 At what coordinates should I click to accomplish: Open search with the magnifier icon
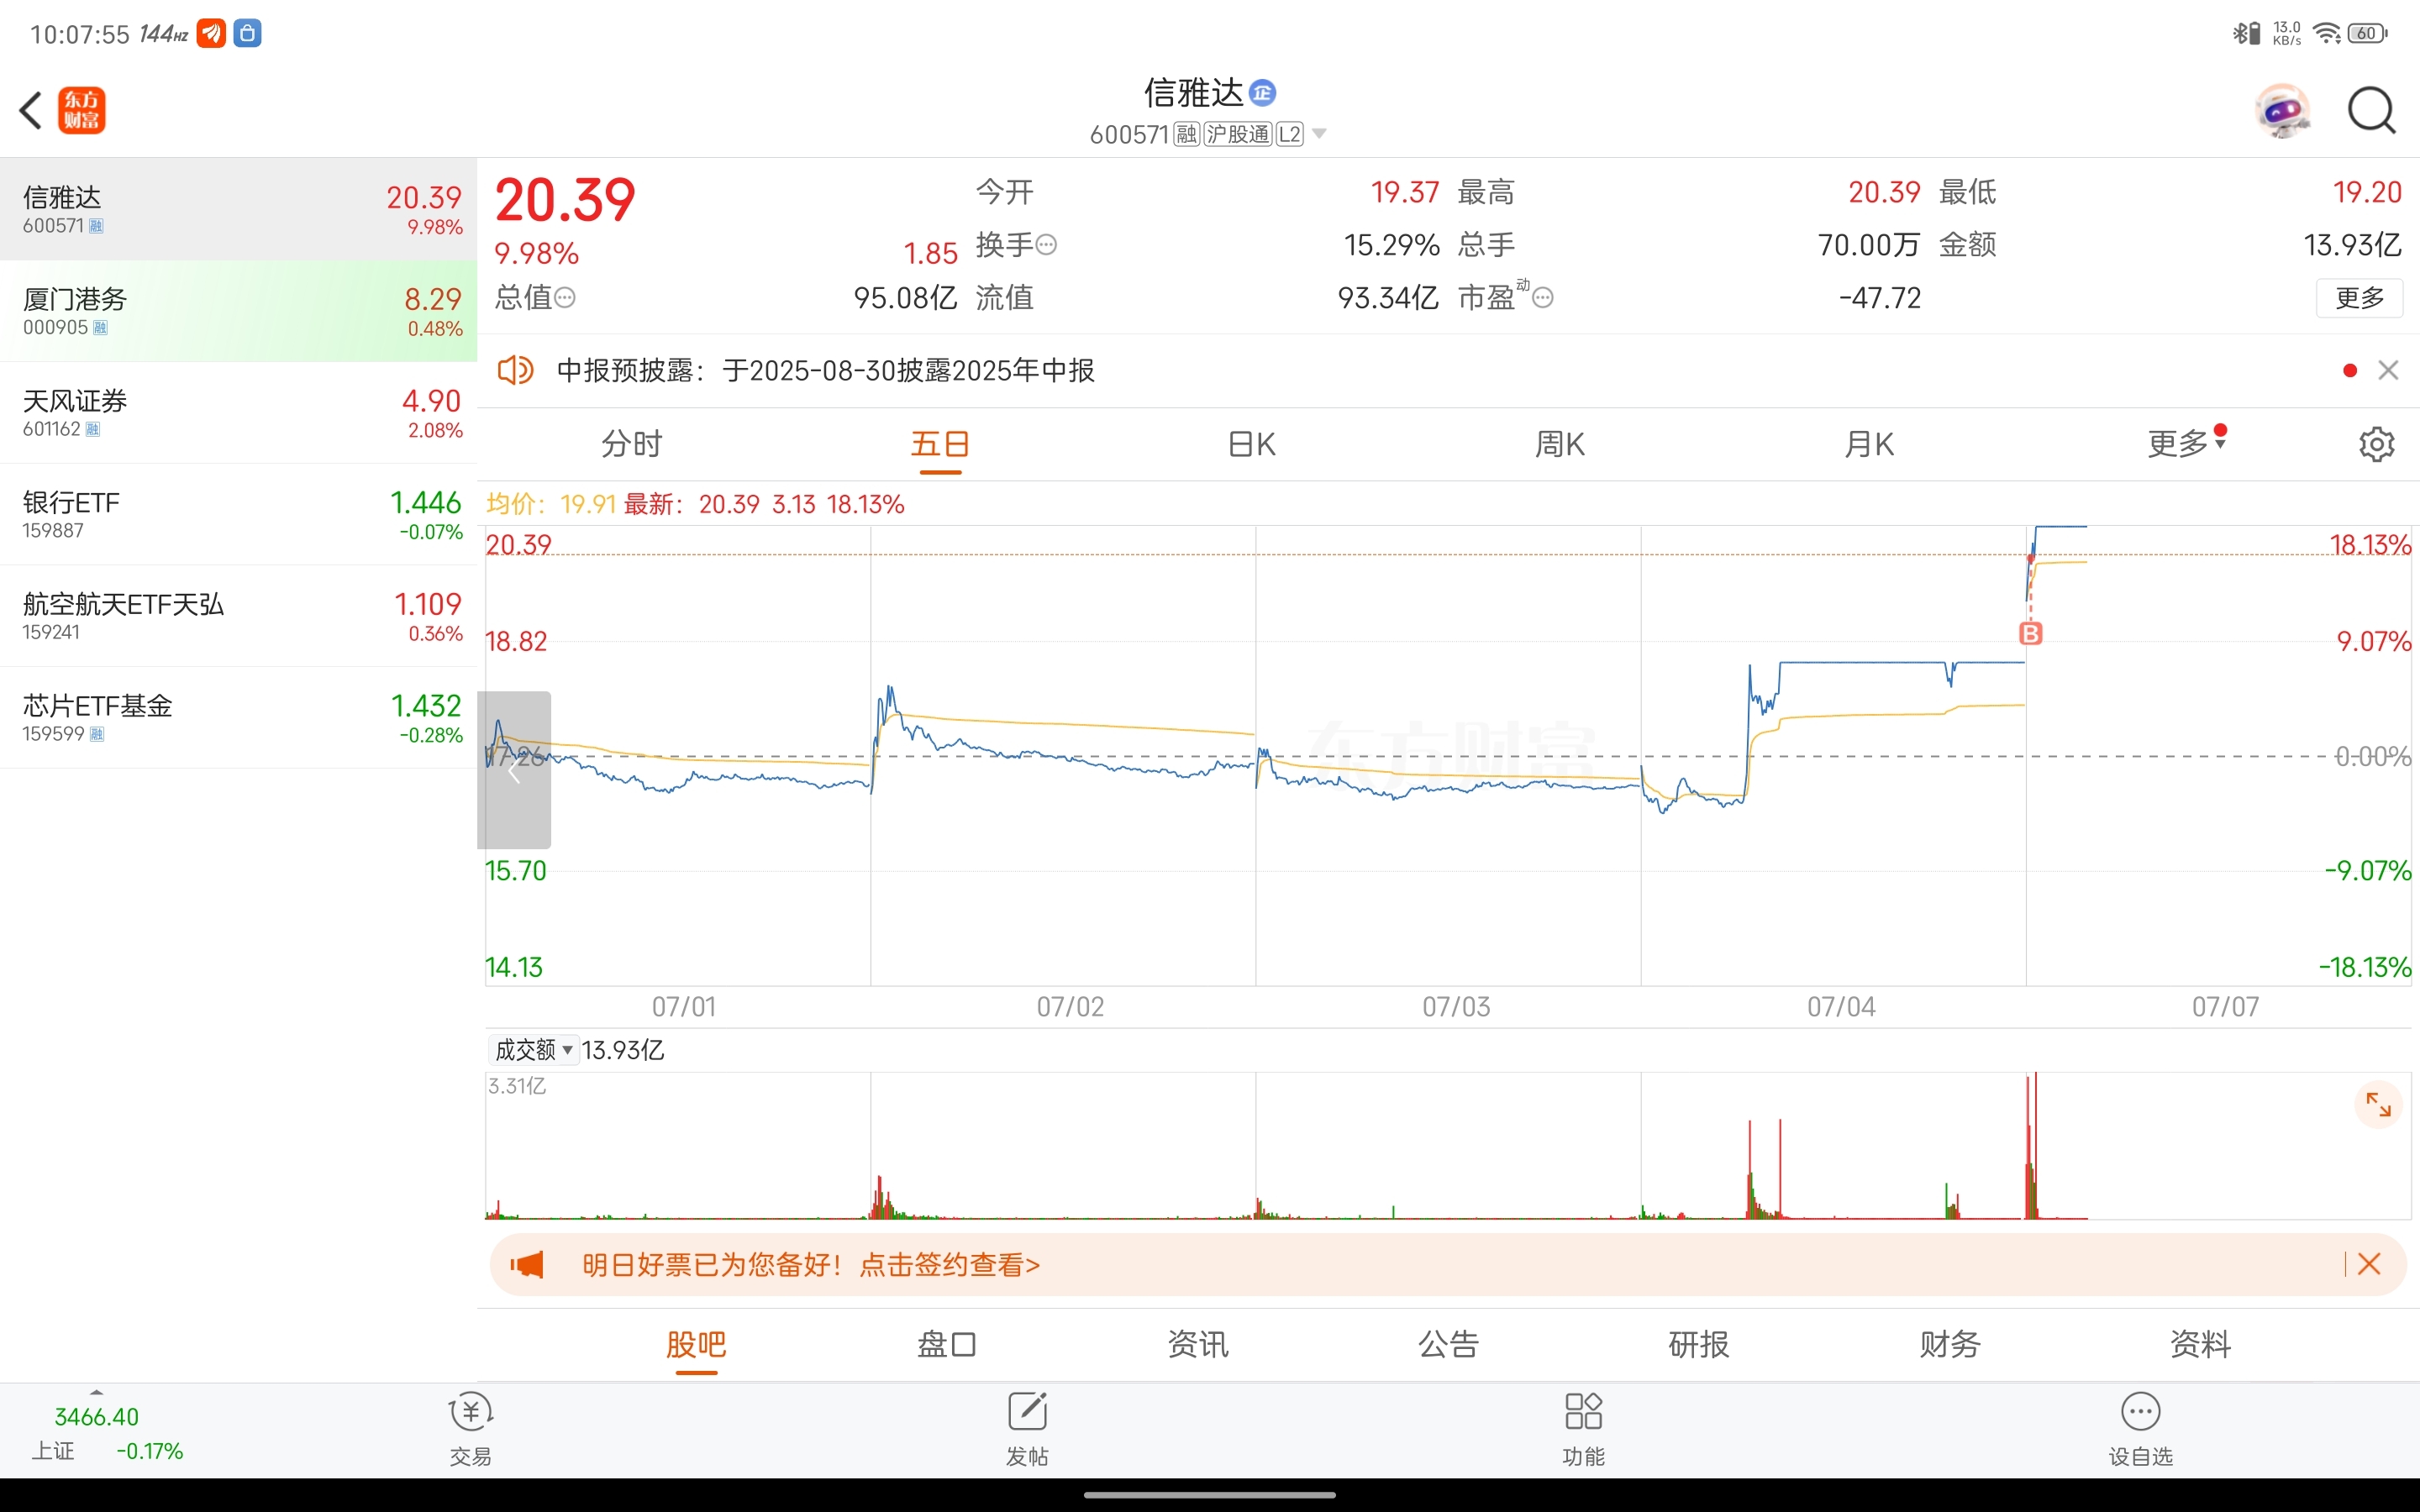[2371, 111]
